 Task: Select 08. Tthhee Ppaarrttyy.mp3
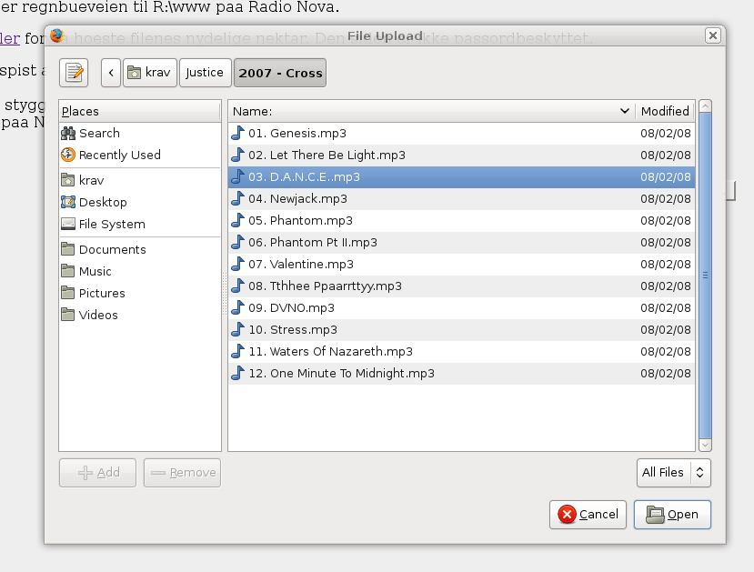[x=462, y=286]
